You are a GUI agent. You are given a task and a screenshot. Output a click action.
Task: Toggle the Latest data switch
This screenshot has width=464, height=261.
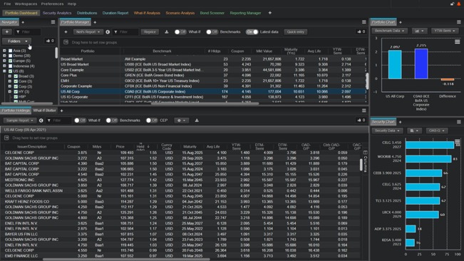coord(252,32)
